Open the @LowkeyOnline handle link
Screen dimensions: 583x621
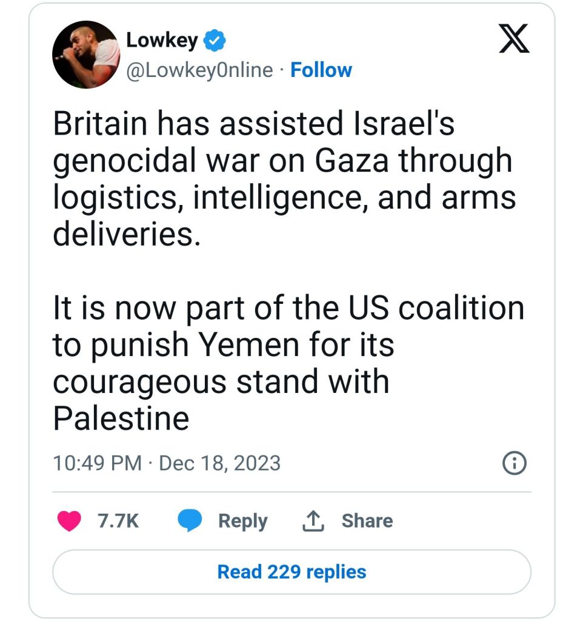(199, 70)
